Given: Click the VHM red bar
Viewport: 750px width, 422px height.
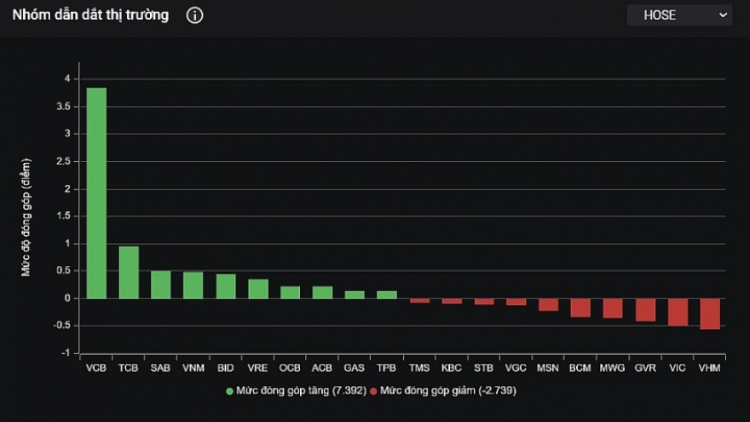Looking at the screenshot, I should click(709, 314).
